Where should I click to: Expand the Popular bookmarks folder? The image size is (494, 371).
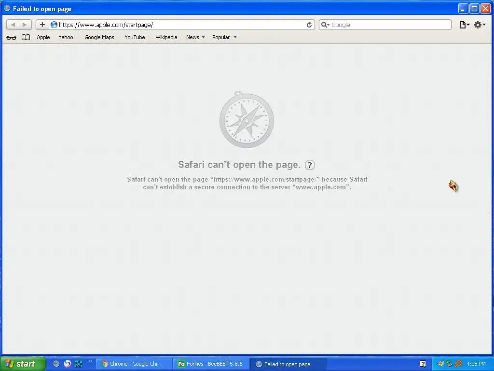point(224,37)
